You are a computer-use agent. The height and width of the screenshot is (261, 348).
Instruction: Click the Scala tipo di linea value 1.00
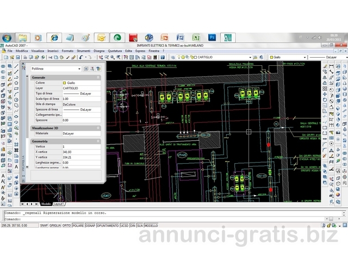(x=82, y=99)
